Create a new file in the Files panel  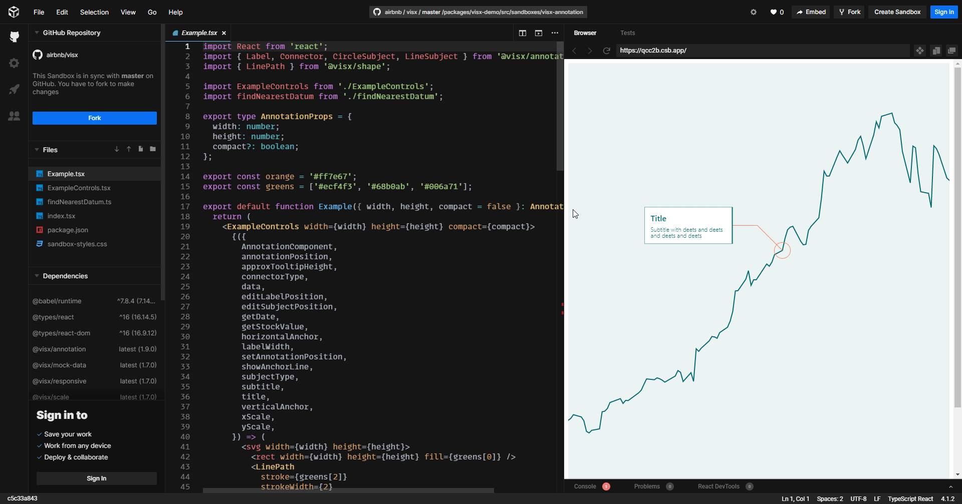(x=141, y=149)
